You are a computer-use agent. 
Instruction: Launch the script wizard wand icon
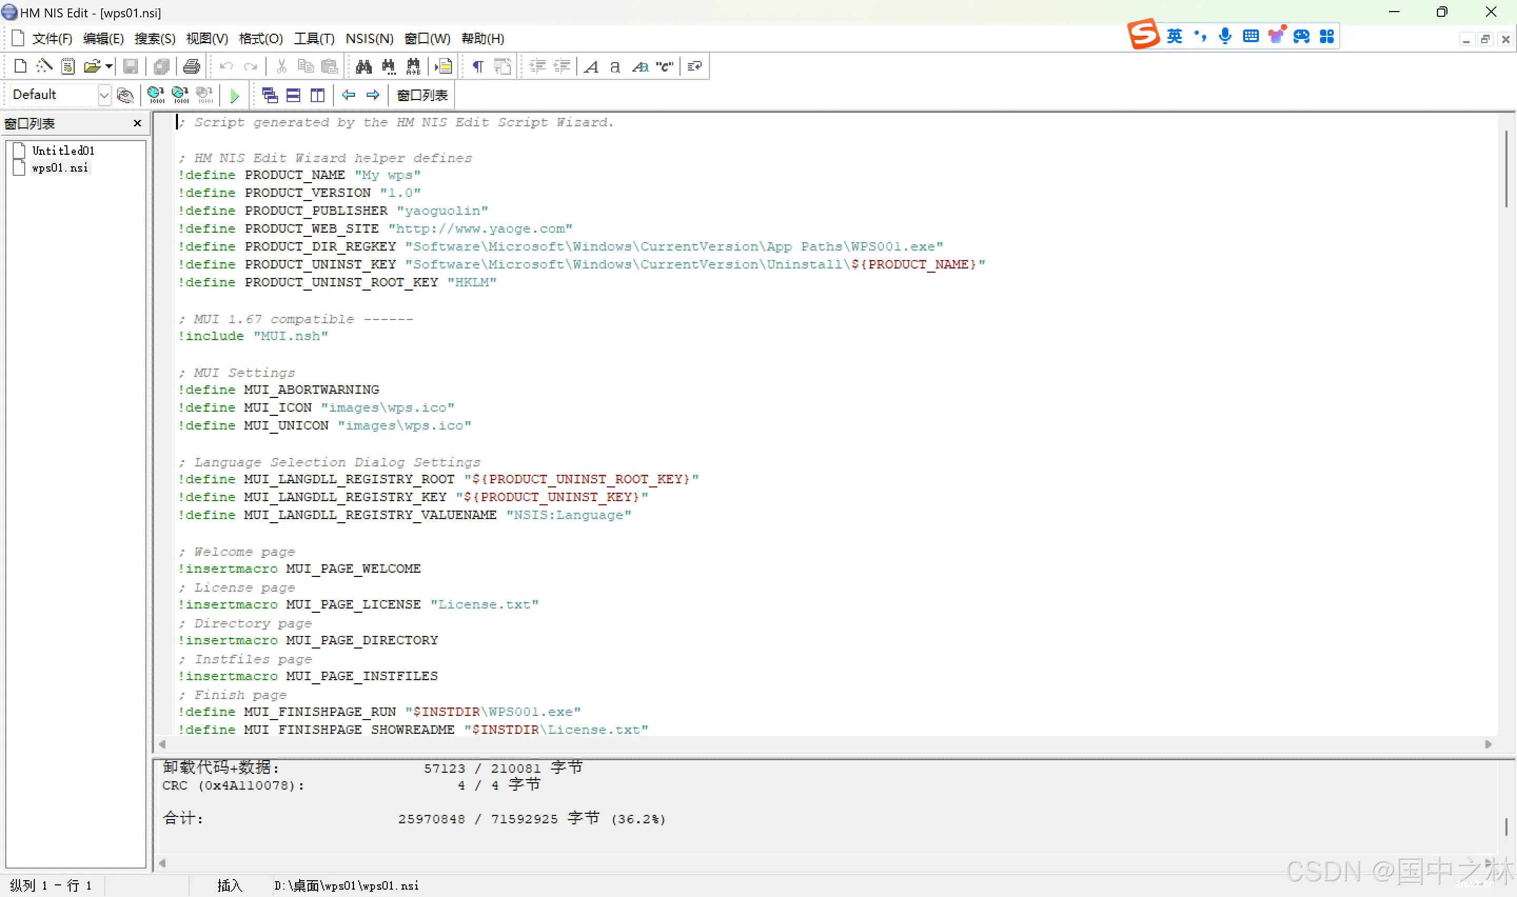44,66
